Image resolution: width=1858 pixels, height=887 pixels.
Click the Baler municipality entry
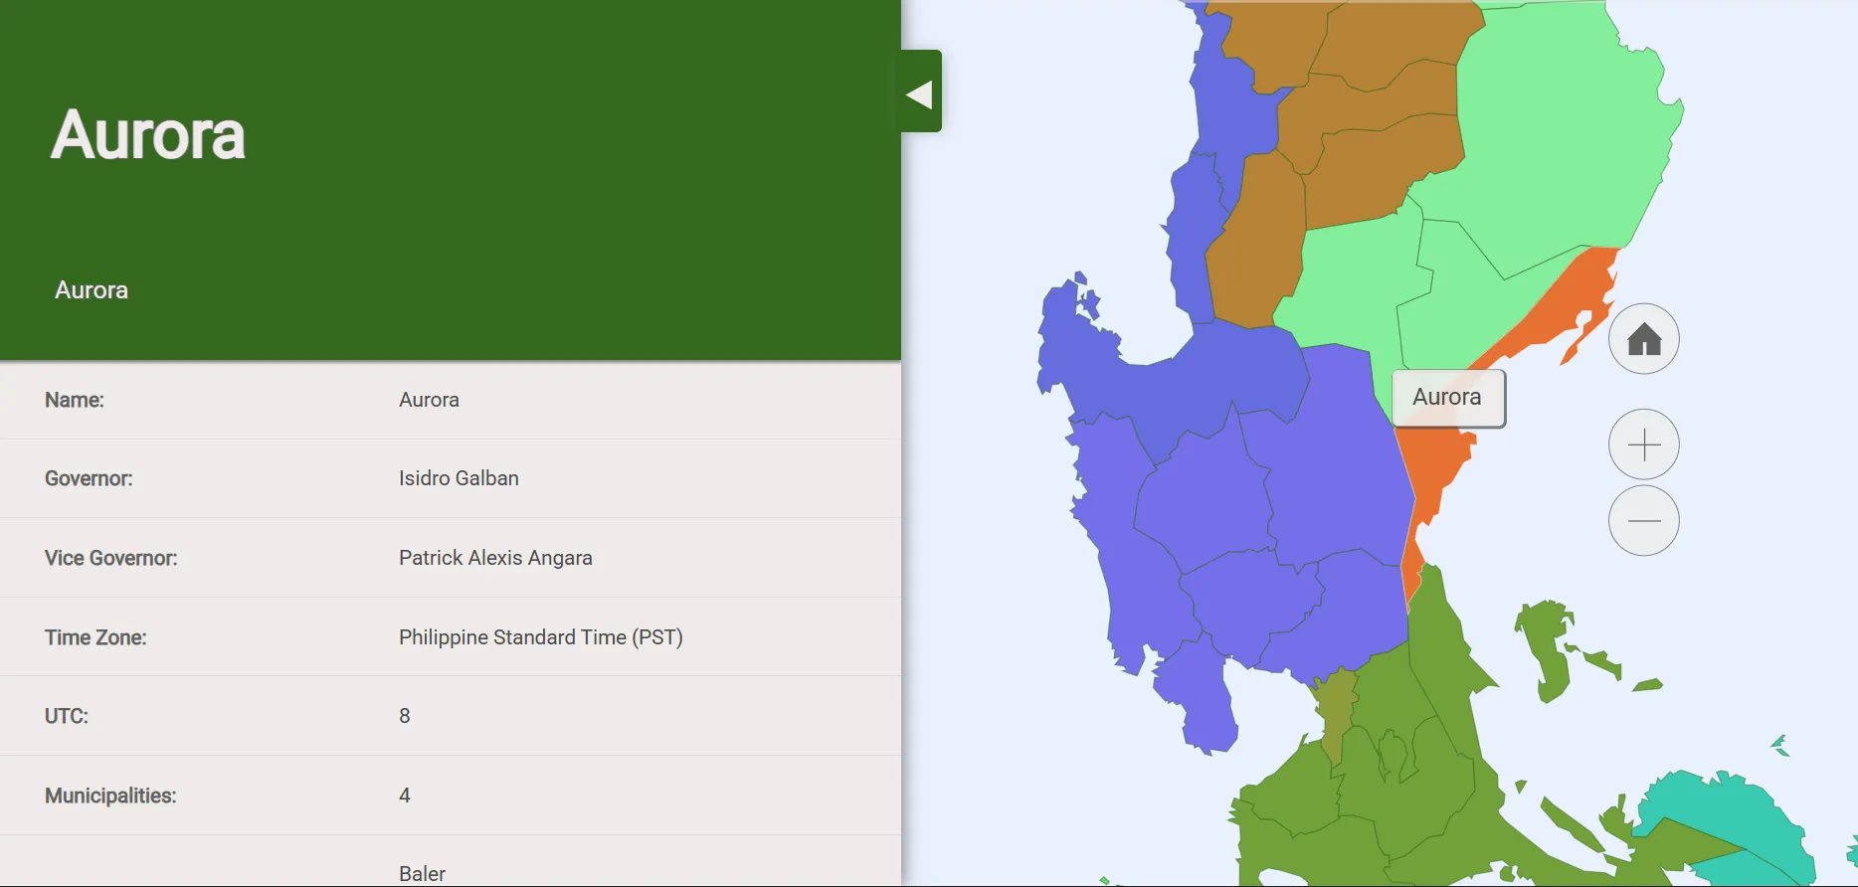422,873
